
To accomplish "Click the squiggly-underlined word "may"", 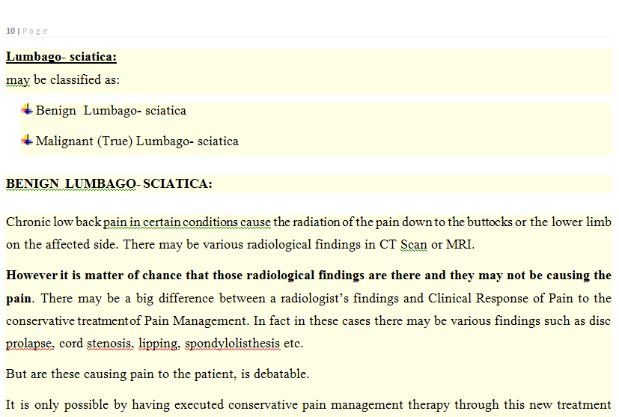I will click(18, 79).
